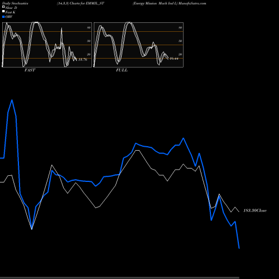
Task: Click the blue OBV legend swatch
Action: (x=3, y=17)
